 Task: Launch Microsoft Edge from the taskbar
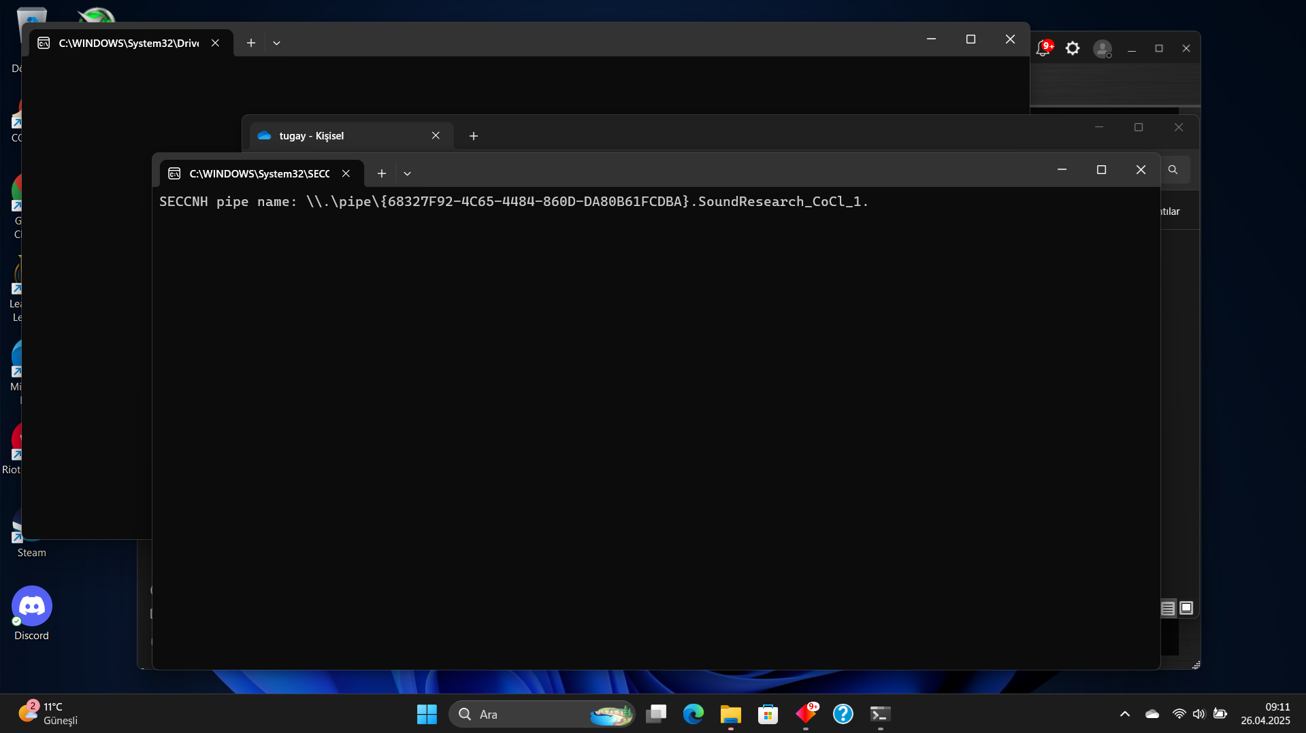693,714
